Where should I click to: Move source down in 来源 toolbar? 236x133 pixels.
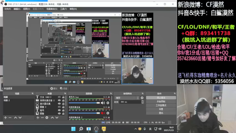[57, 118]
